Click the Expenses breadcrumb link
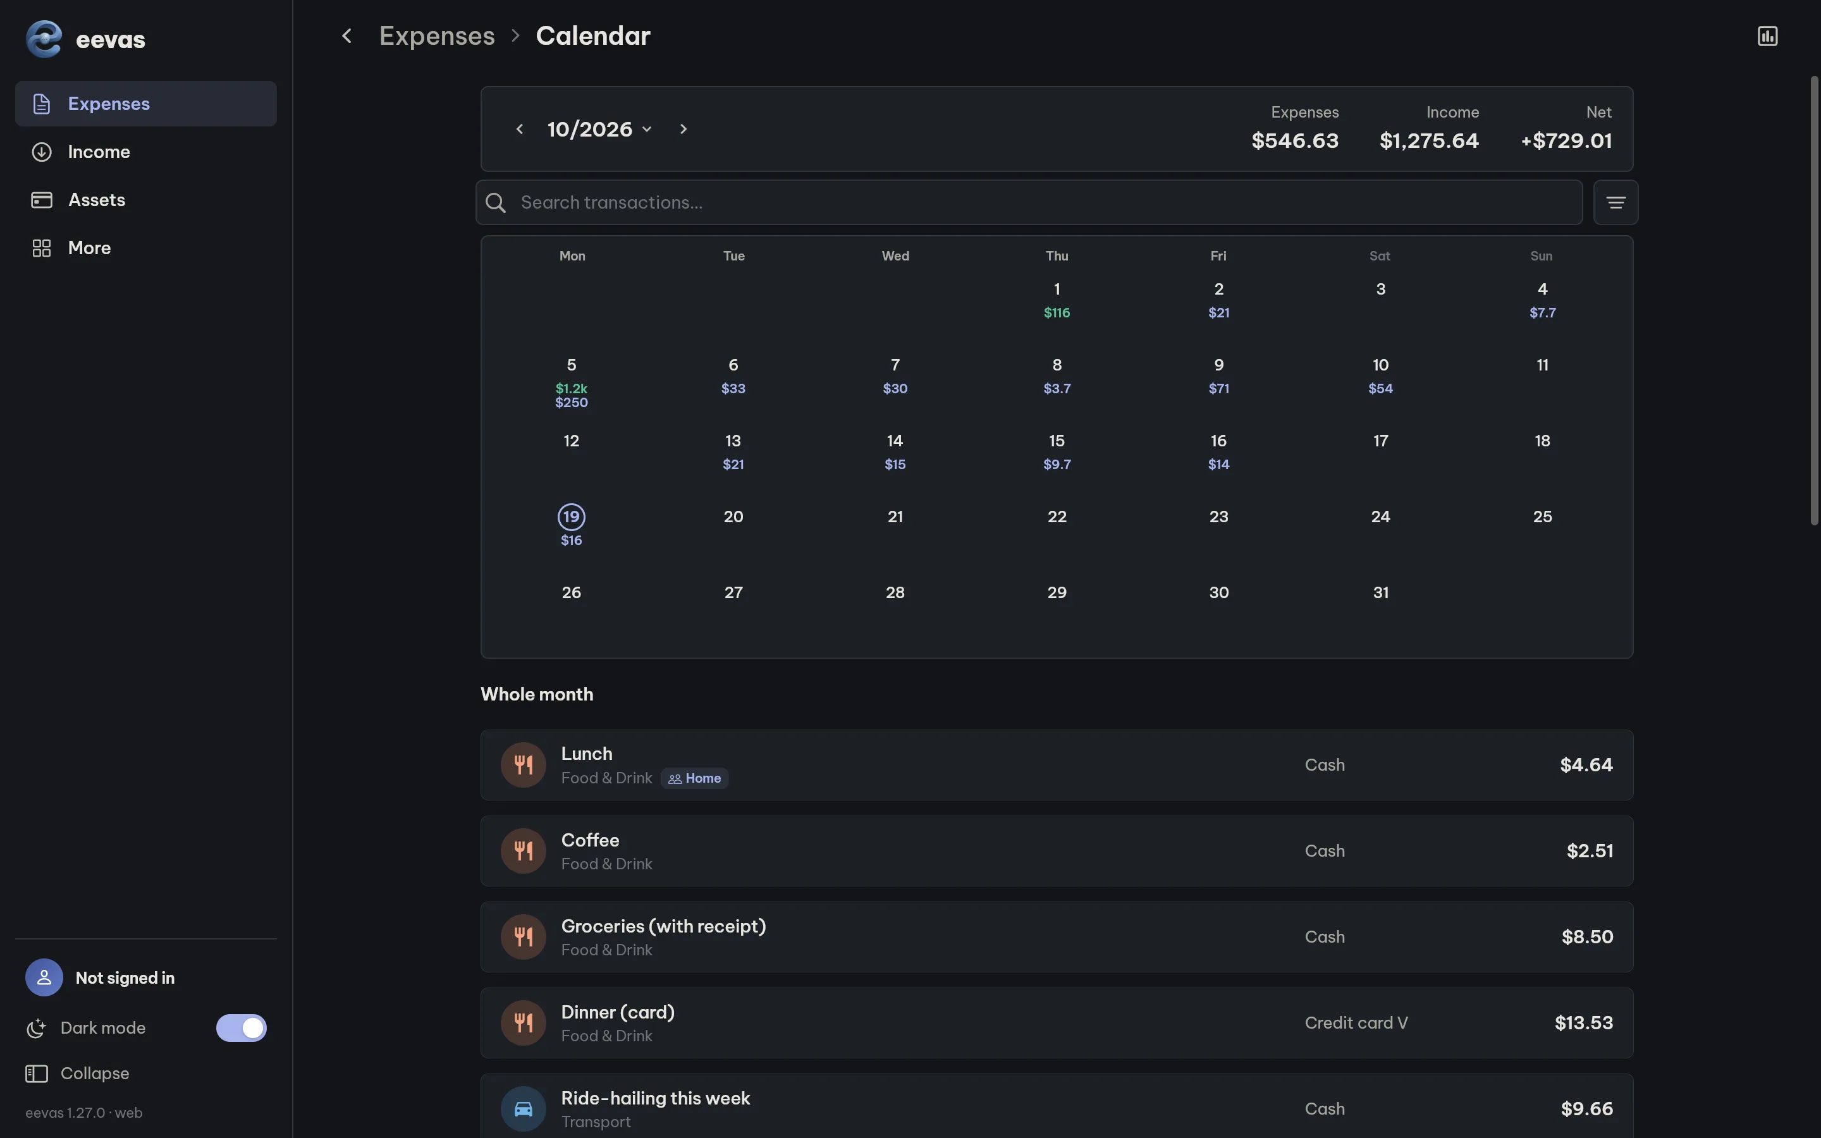The image size is (1821, 1138). click(436, 35)
